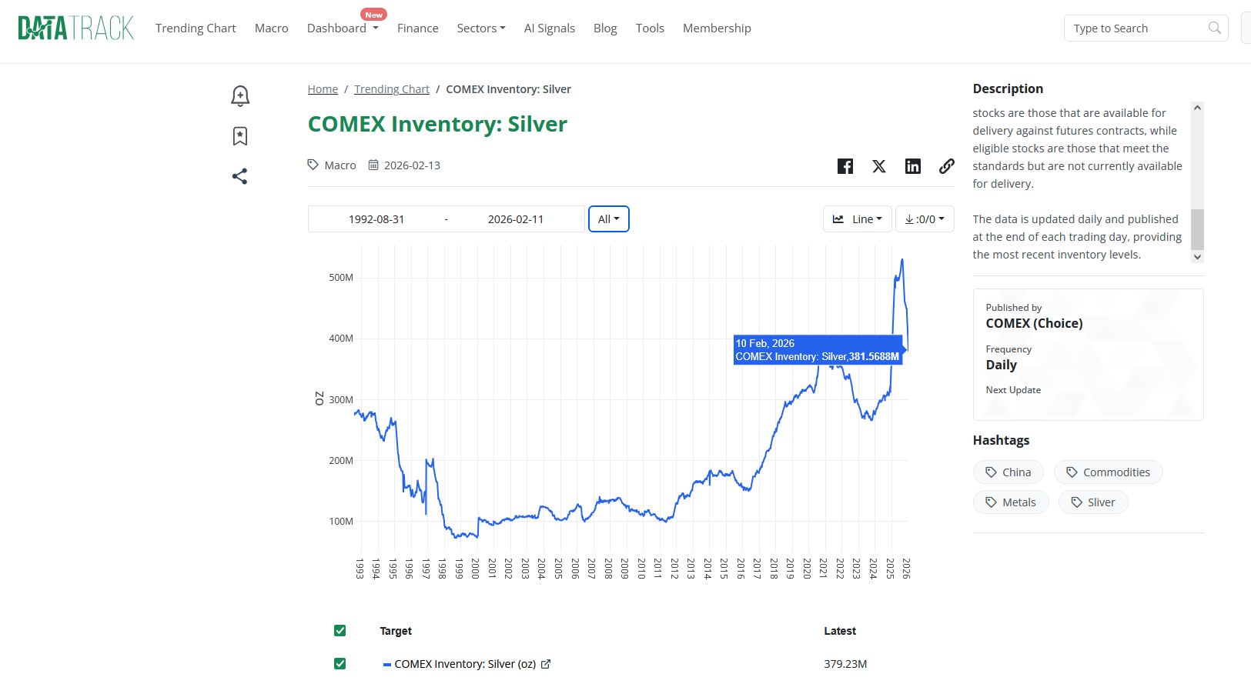Edit the start date 1992-08-31
Screen dimensions: 1251x684
(376, 219)
